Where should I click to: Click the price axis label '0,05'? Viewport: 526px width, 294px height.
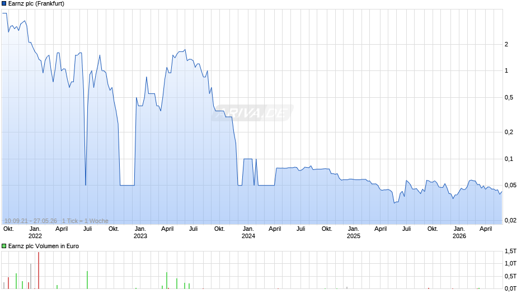pos(510,186)
